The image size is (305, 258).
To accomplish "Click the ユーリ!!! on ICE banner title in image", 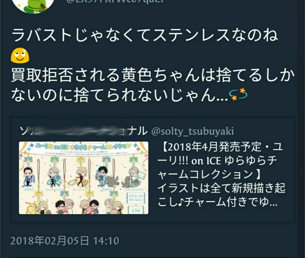I will click(83, 146).
